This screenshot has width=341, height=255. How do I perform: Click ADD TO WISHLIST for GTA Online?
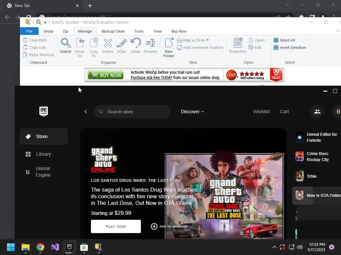169,226
